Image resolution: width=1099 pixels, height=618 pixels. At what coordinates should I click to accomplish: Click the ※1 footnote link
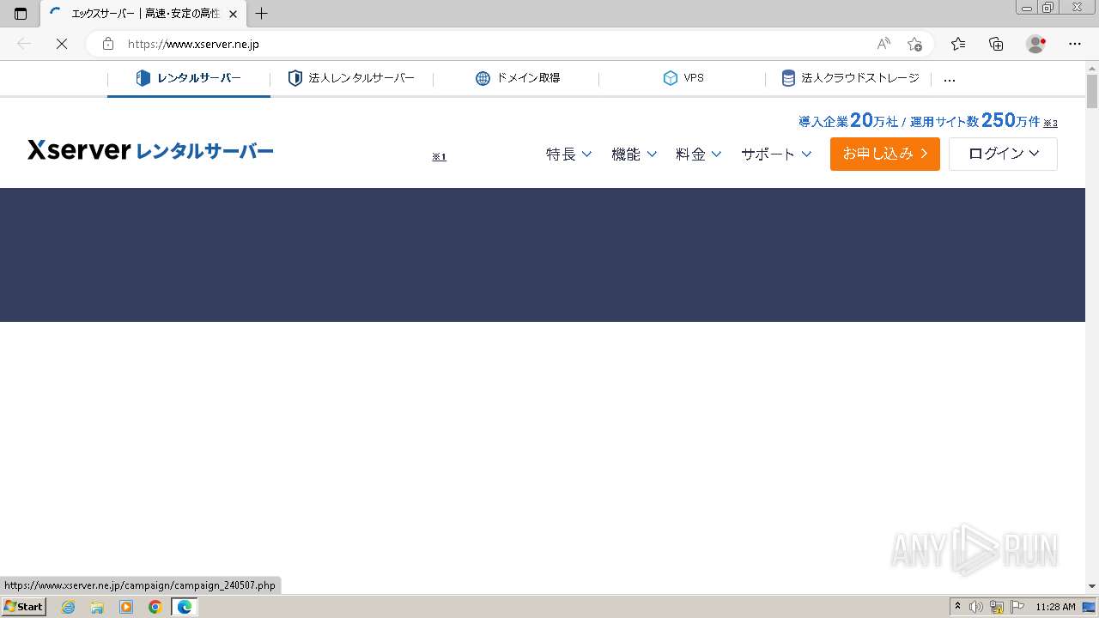point(439,156)
